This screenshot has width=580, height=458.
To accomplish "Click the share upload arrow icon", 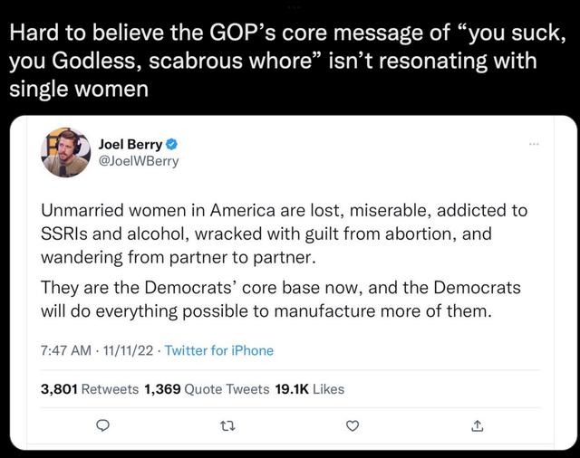I will click(x=478, y=426).
